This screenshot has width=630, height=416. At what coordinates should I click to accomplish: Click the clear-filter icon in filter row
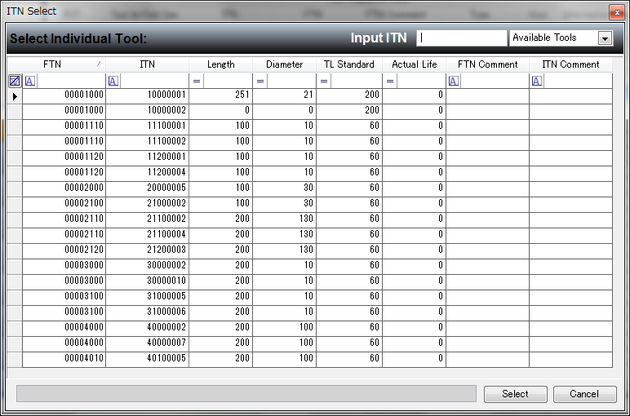point(15,82)
